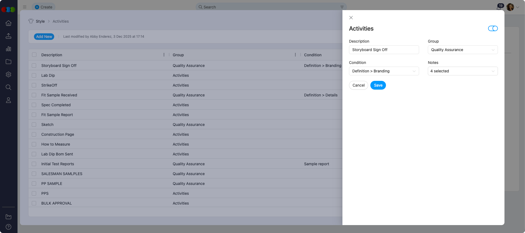Viewport: 525px width, 233px height.
Task: Open the help question mark icon
Action: (8, 227)
